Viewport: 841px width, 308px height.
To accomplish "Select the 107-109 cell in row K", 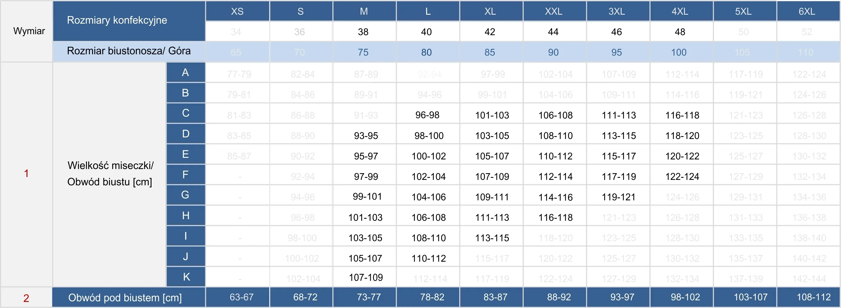I will tap(366, 277).
